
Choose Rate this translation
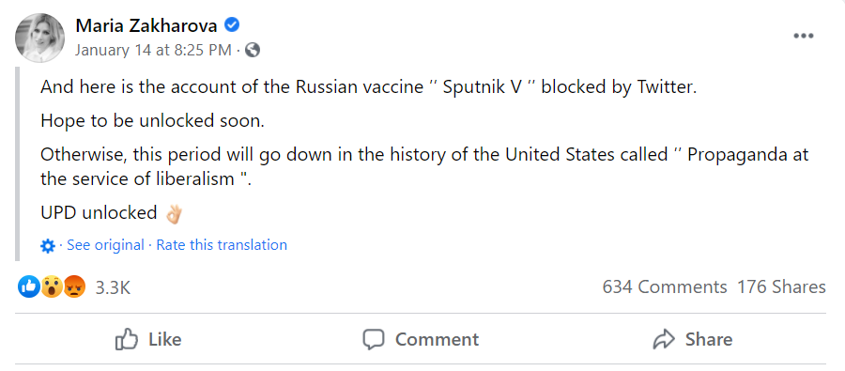(222, 245)
